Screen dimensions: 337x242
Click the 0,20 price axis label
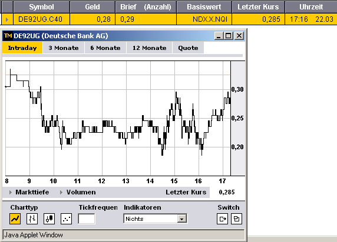(x=237, y=147)
